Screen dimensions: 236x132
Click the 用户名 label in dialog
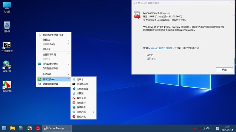coord(150,55)
